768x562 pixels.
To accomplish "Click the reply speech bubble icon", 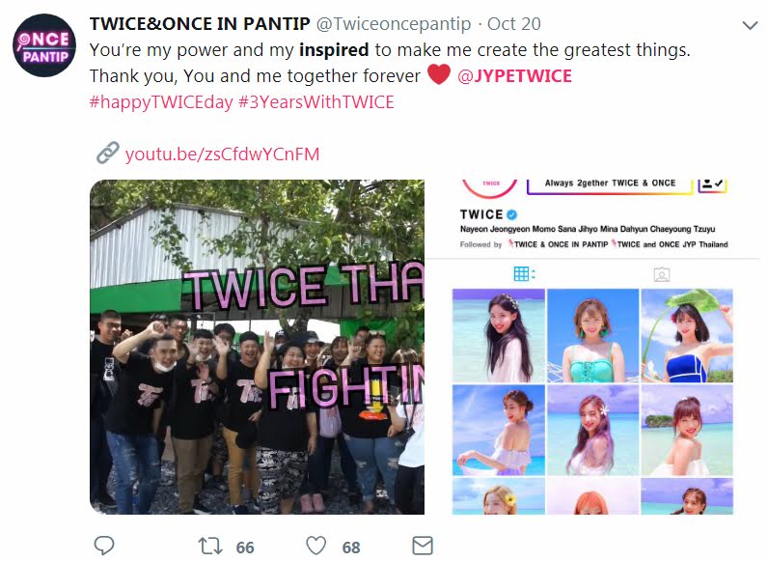I will pos(104,546).
